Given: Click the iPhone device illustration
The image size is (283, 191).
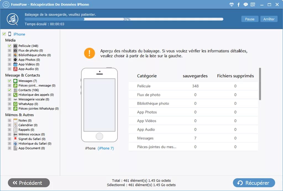Looking at the screenshot, I should point(99,105).
